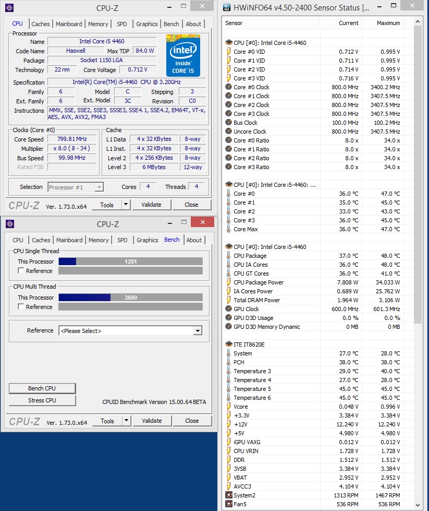
Task: Click the lightning icon beside Core #0 VID
Action: (229, 52)
